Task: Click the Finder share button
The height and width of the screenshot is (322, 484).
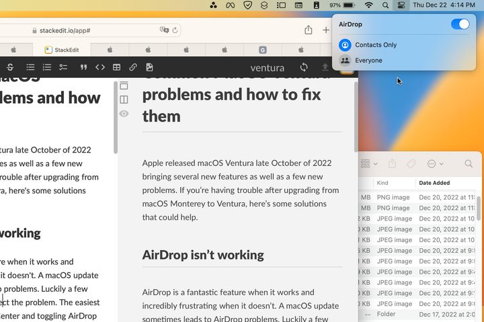Action: click(392, 163)
